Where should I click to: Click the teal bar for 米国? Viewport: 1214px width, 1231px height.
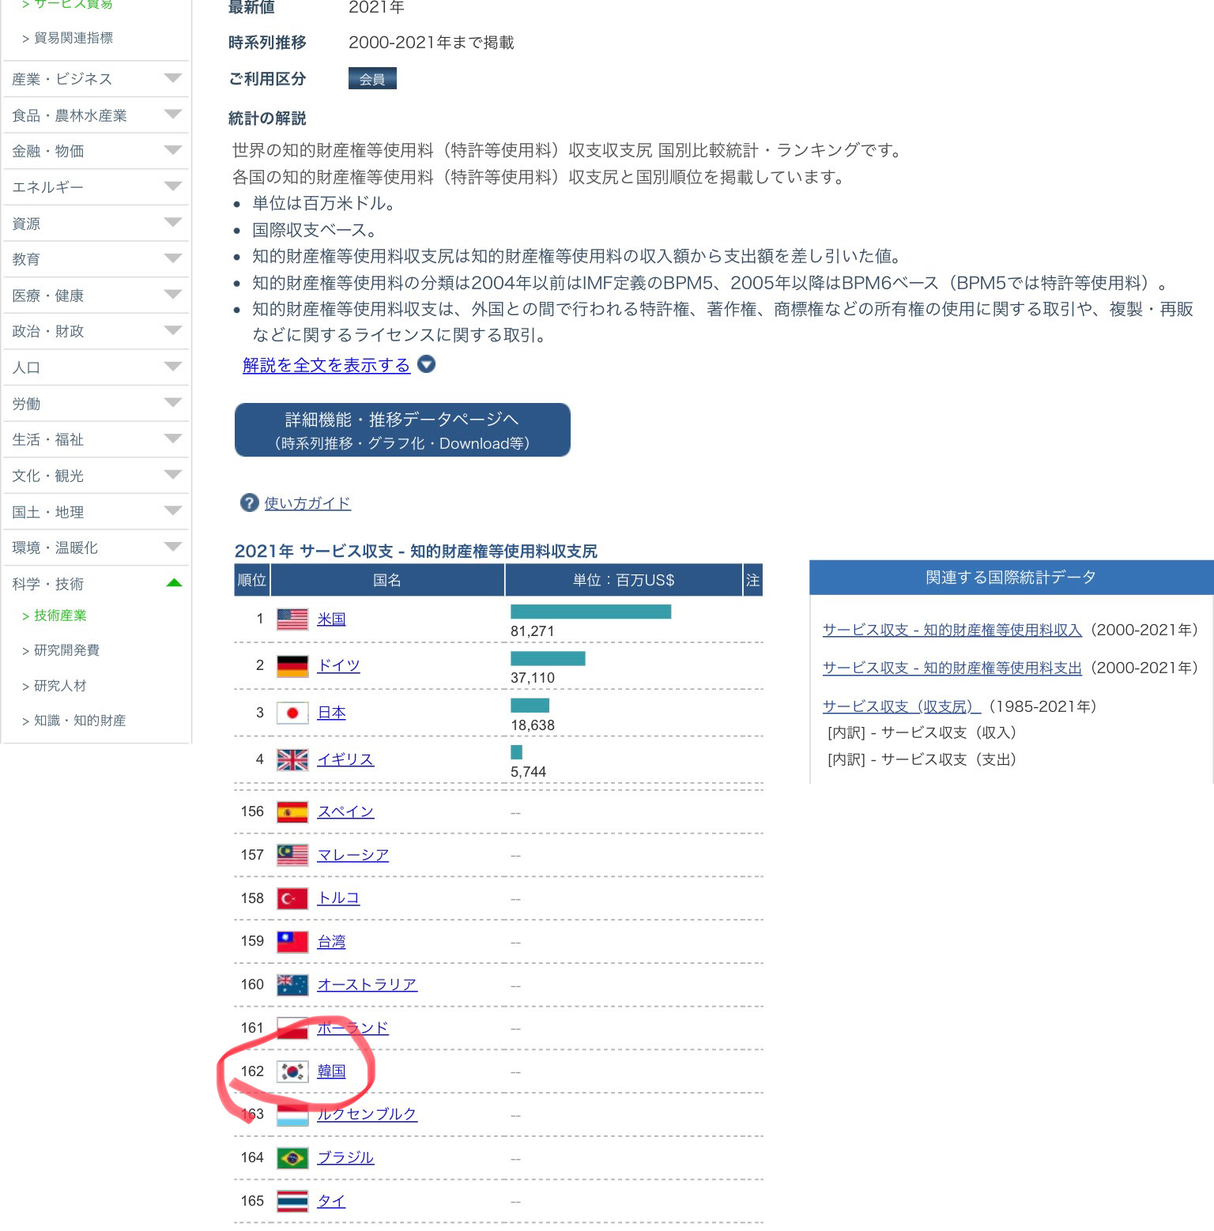point(590,612)
